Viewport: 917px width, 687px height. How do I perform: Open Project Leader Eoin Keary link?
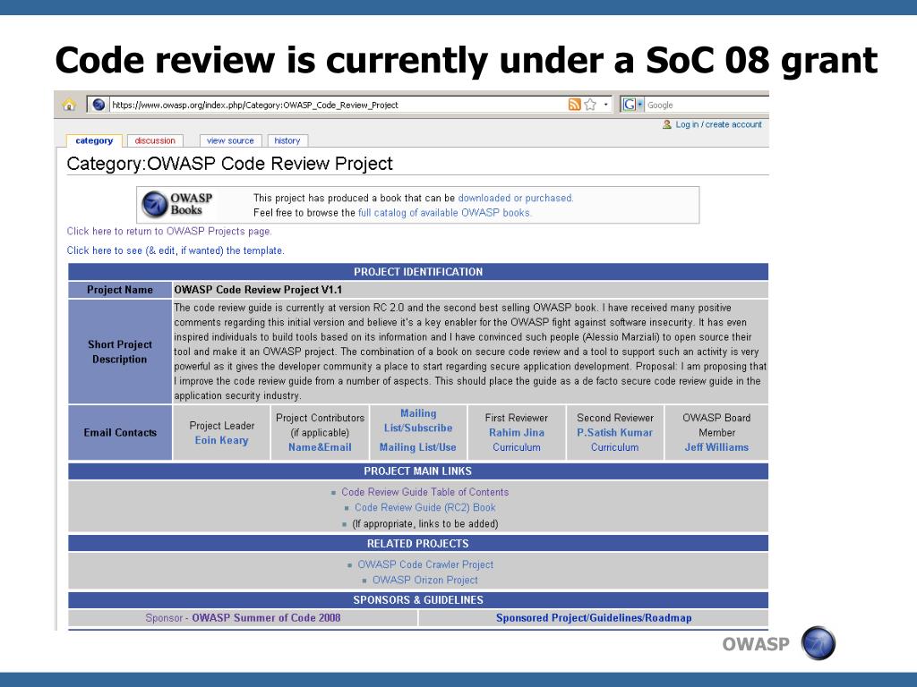tap(222, 440)
